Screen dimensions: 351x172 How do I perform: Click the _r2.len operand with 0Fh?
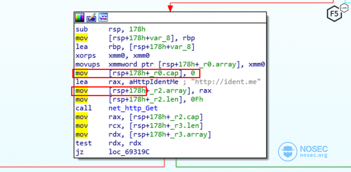156,99
